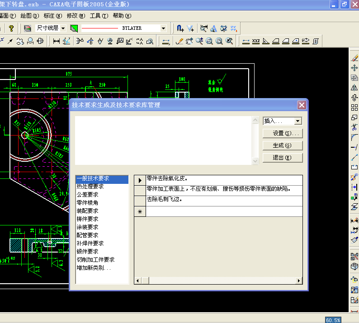Screen dimensions: 359x323
Task: Click the row 去除毛刺飞边。
Action: click(224, 201)
